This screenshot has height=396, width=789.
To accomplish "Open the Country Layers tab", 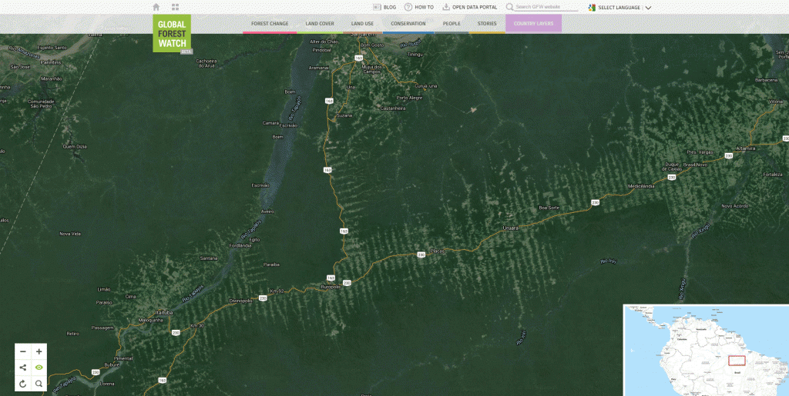I will pyautogui.click(x=533, y=24).
